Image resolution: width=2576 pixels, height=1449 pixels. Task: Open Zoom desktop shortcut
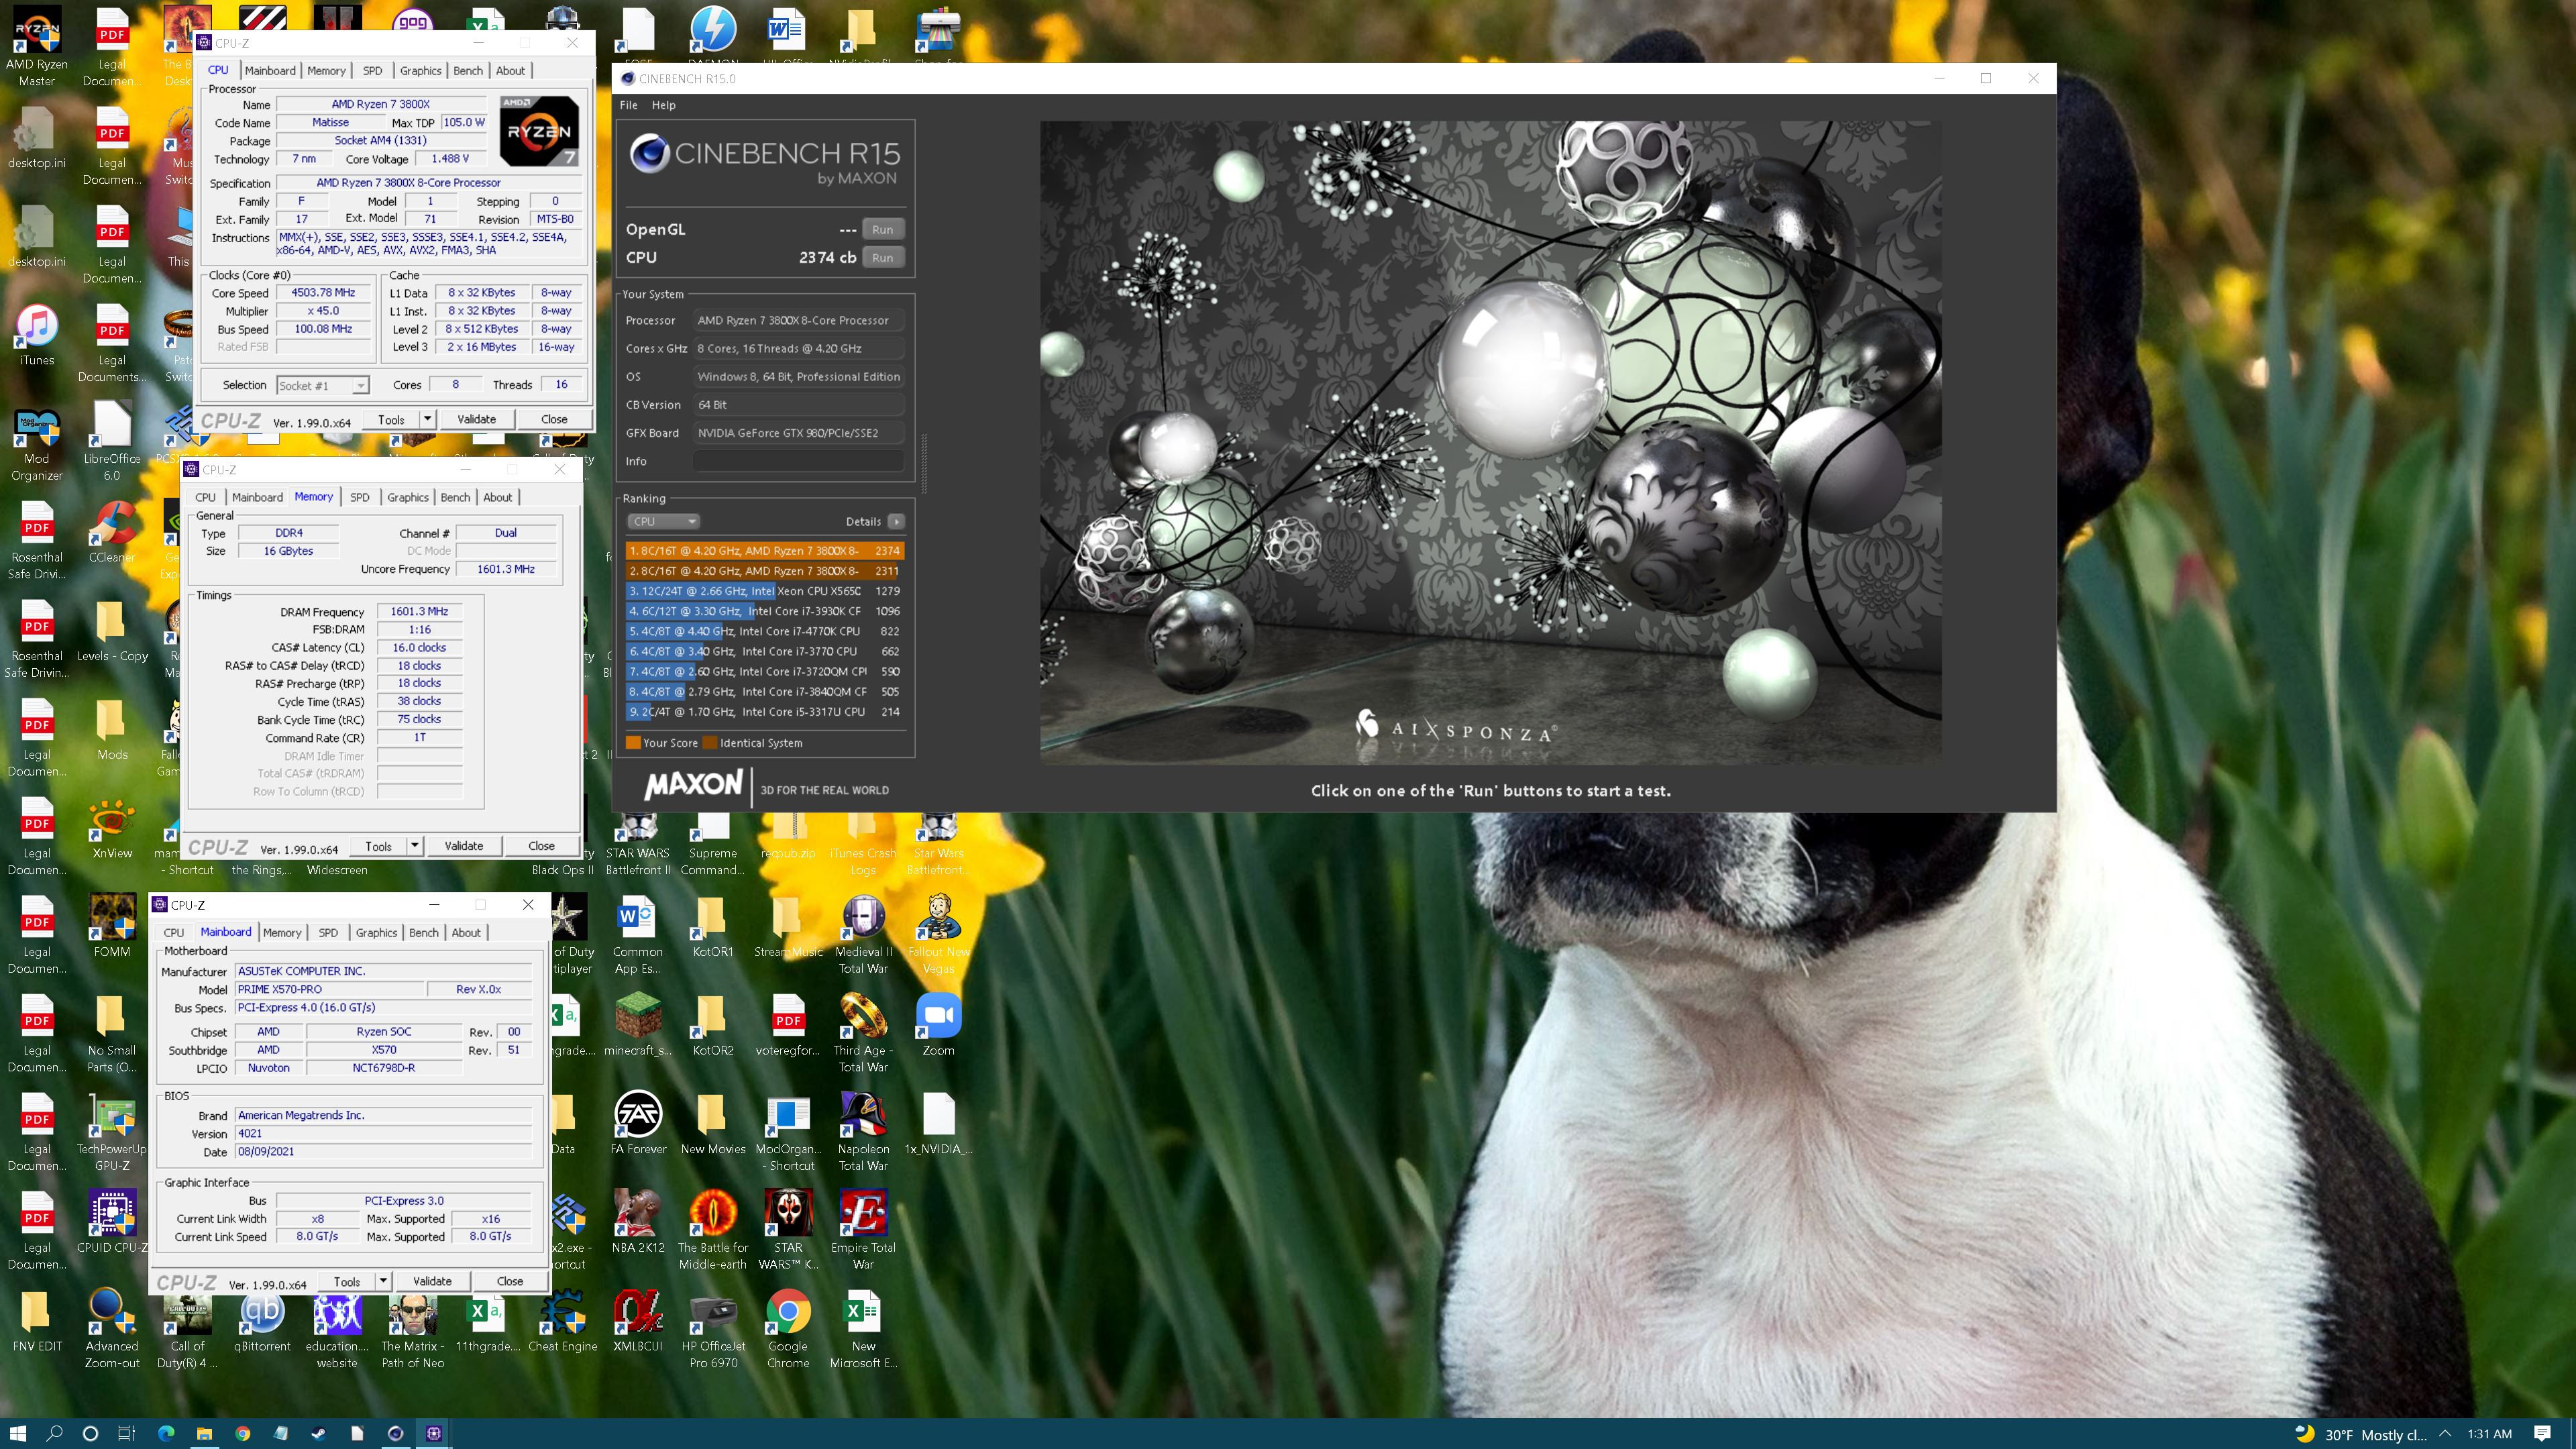tap(938, 1024)
